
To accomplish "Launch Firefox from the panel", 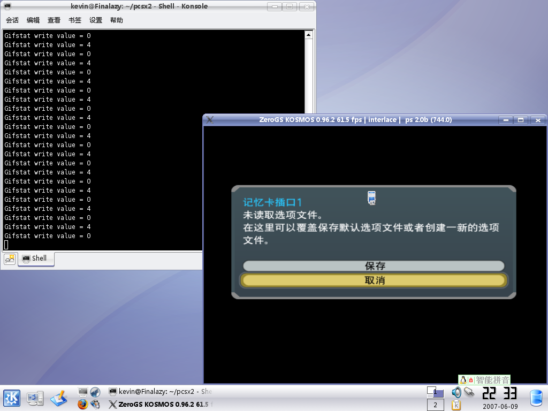I will [x=83, y=405].
